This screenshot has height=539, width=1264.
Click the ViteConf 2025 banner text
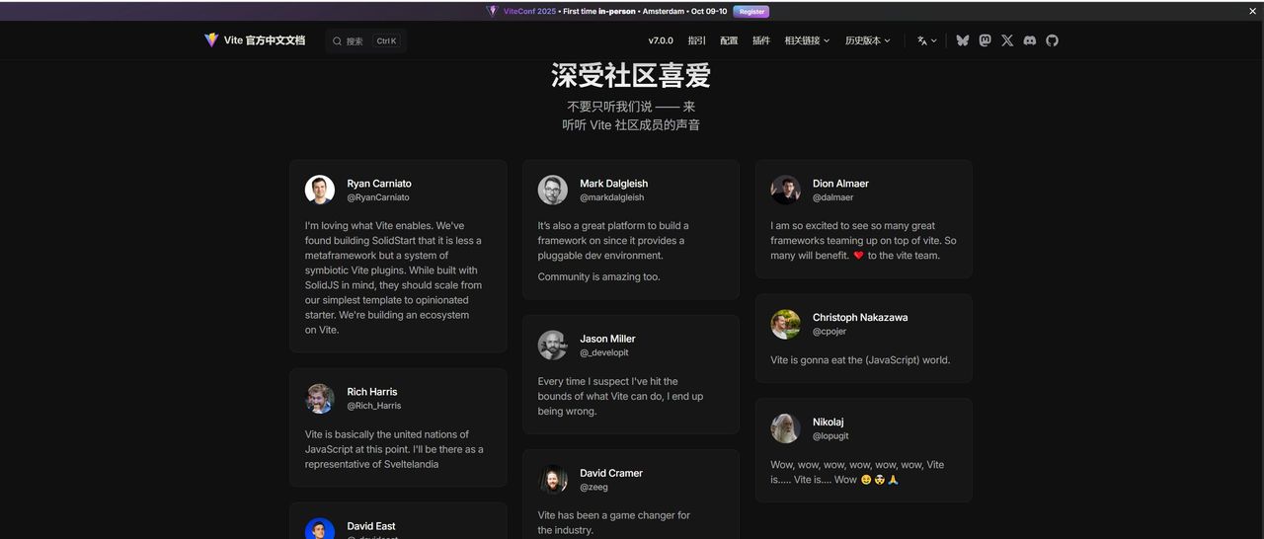click(529, 11)
